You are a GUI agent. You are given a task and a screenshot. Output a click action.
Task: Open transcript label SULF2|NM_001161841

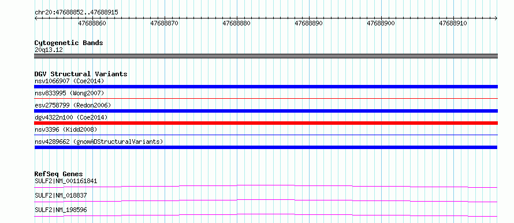pyautogui.click(x=66, y=181)
